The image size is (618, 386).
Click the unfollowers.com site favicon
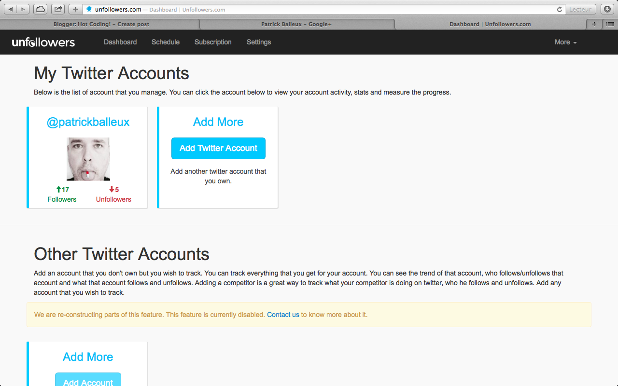click(x=89, y=9)
